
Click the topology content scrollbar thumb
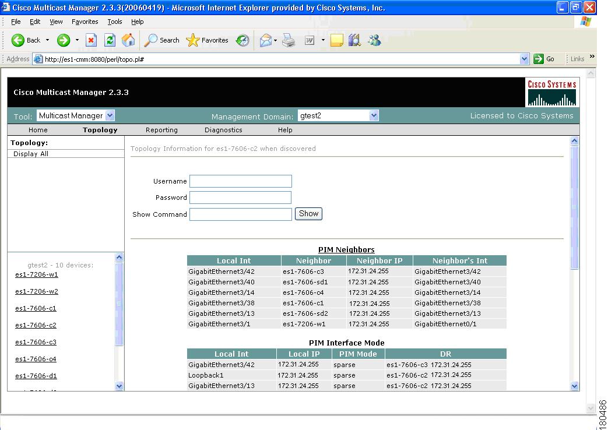coord(575,207)
